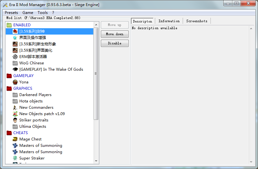Click the icon of [3.59系列]界面美化

coord(15,50)
